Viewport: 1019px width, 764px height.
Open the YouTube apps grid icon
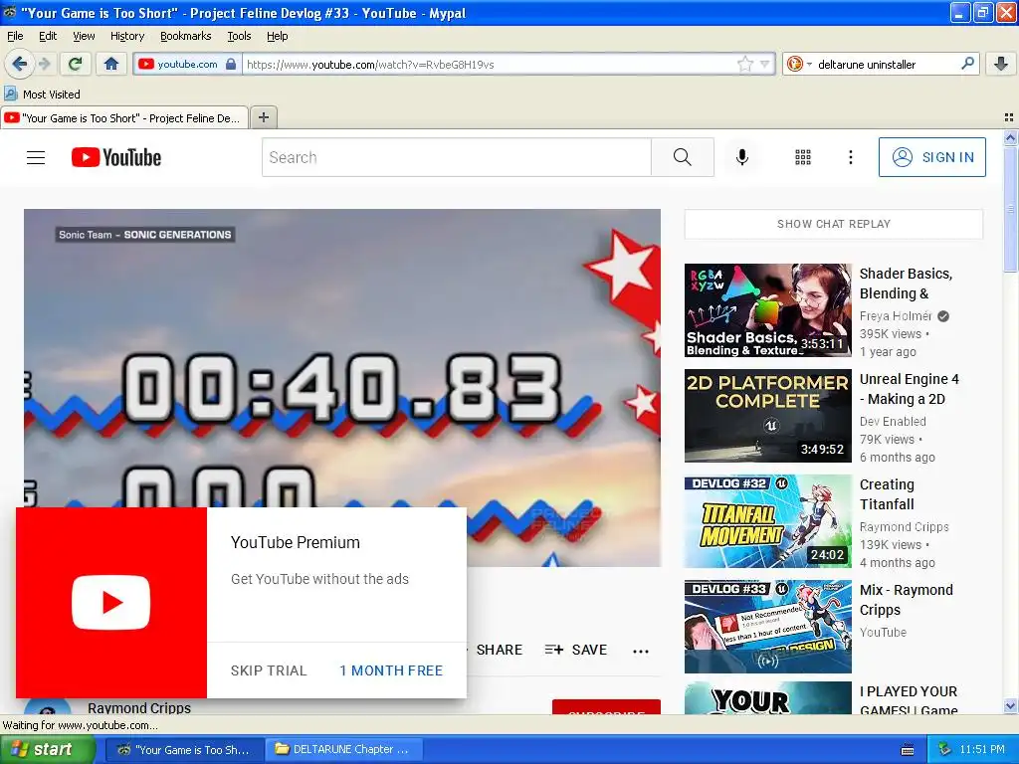pos(803,157)
